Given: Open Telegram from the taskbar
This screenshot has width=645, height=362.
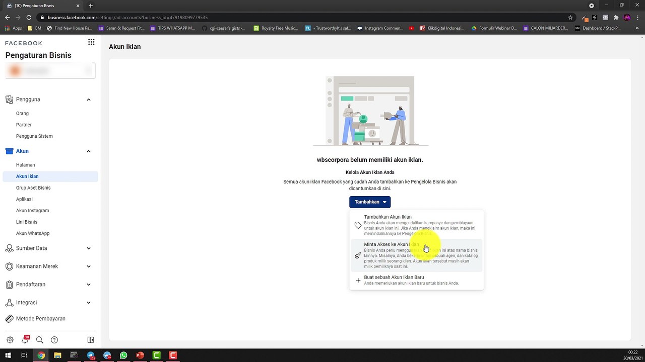Looking at the screenshot, I should pos(91,355).
